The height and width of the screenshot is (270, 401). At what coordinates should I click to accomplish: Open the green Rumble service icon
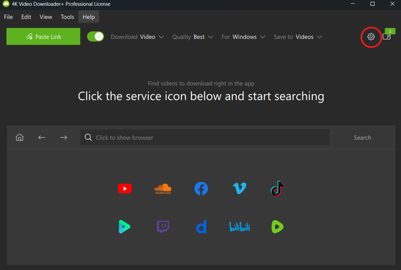click(278, 227)
